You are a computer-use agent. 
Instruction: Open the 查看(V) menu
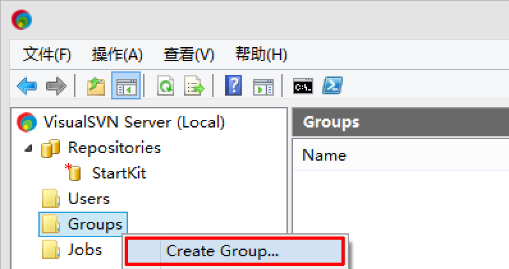(x=189, y=55)
